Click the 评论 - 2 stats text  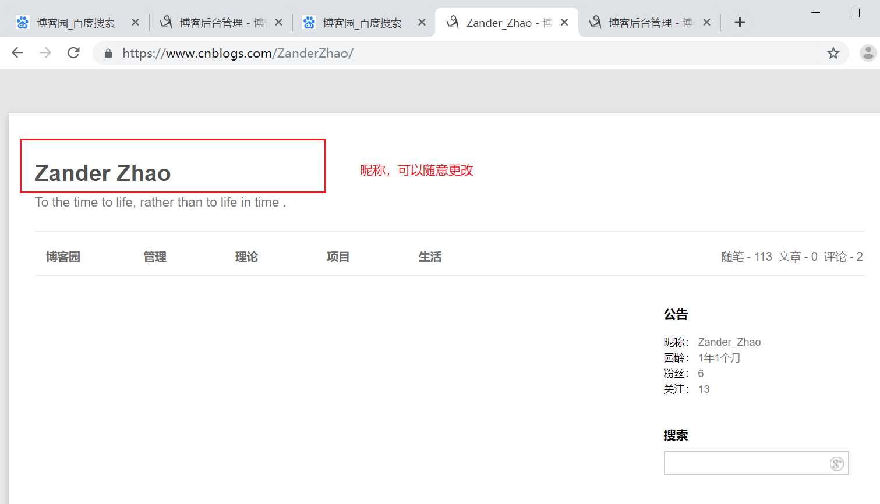click(x=843, y=257)
